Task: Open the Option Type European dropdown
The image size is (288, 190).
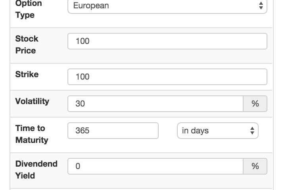Action: click(167, 6)
